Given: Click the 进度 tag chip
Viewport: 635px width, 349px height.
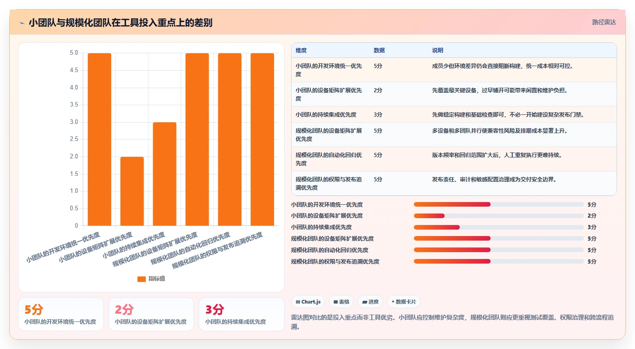Looking at the screenshot, I should [x=370, y=302].
